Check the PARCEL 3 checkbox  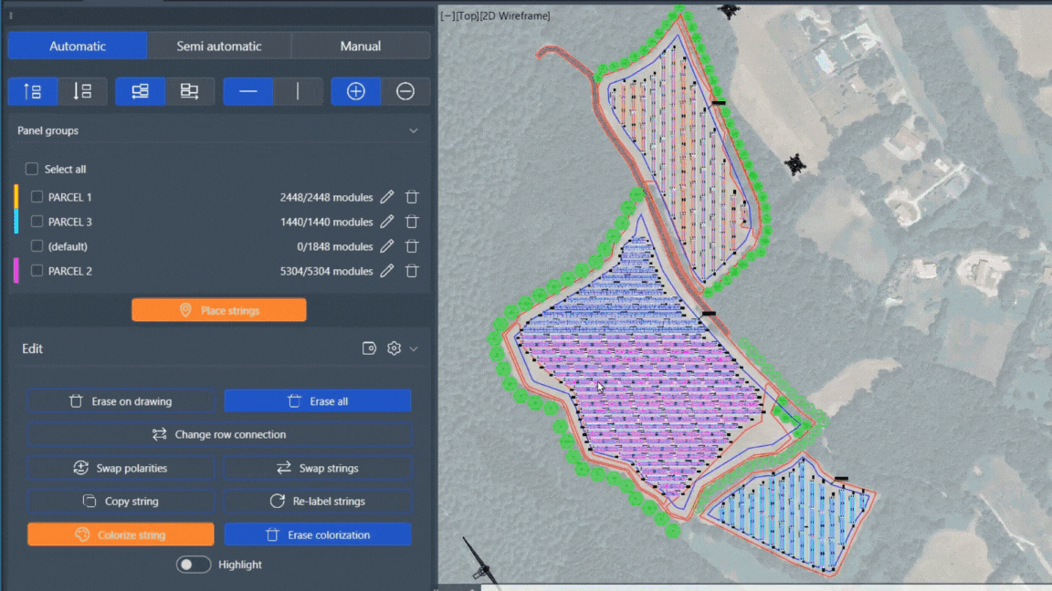click(37, 221)
